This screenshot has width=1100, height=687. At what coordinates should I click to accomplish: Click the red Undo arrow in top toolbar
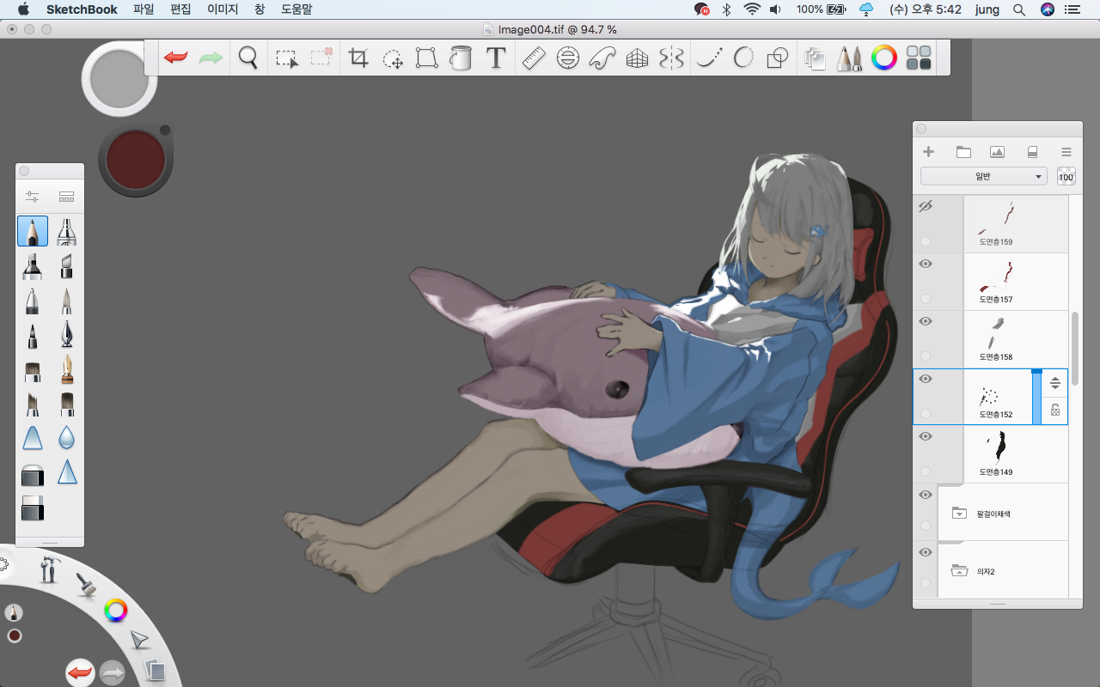pos(176,58)
